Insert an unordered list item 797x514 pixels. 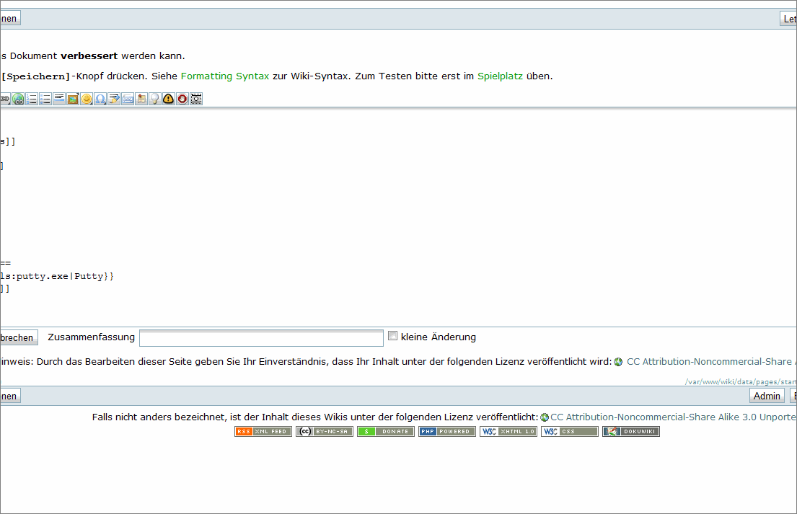point(45,99)
